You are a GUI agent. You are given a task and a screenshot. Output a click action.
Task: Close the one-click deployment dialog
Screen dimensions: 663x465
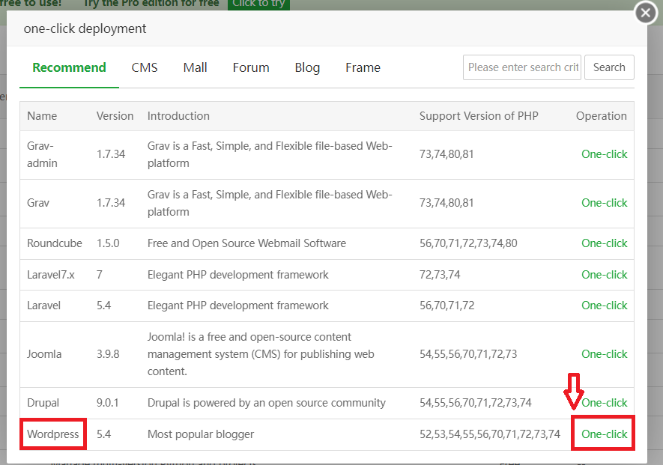tap(646, 13)
